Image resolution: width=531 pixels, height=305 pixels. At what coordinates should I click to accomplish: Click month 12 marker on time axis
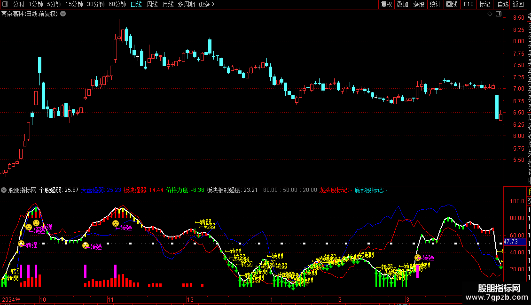[190, 299]
